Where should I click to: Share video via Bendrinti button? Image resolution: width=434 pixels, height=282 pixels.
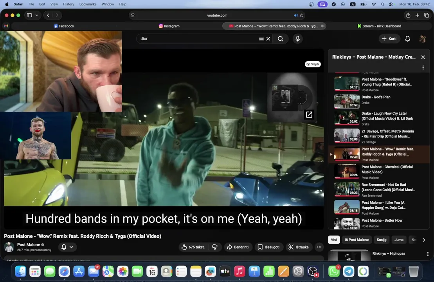coord(238,247)
